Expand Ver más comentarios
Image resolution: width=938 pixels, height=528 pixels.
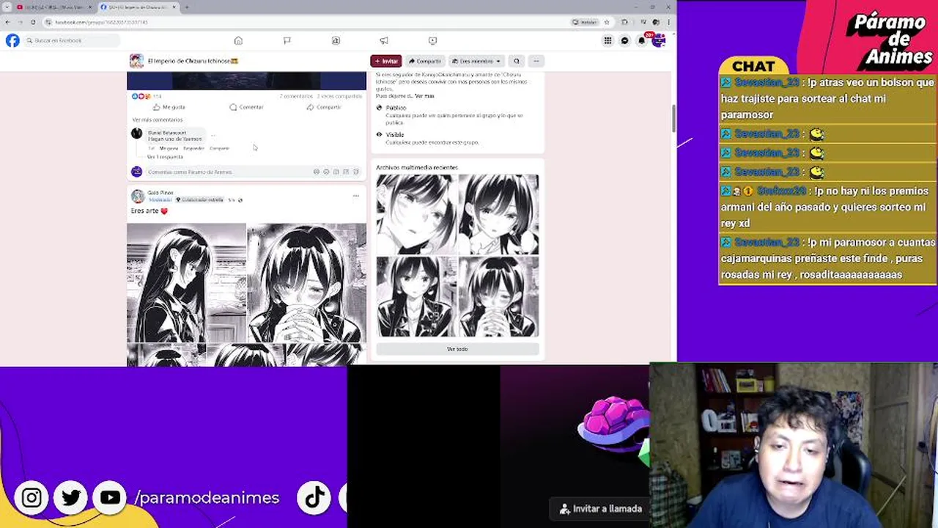[x=158, y=120]
